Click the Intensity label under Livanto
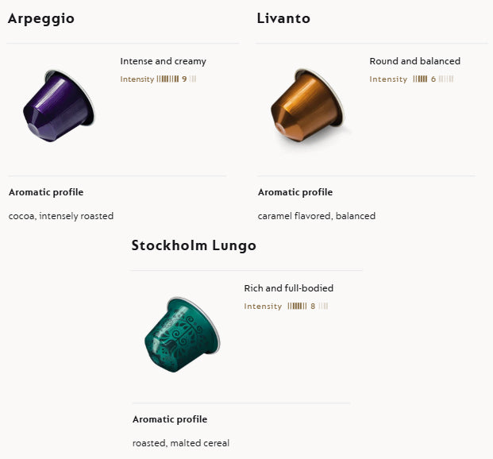This screenshot has width=493, height=459. 388,79
